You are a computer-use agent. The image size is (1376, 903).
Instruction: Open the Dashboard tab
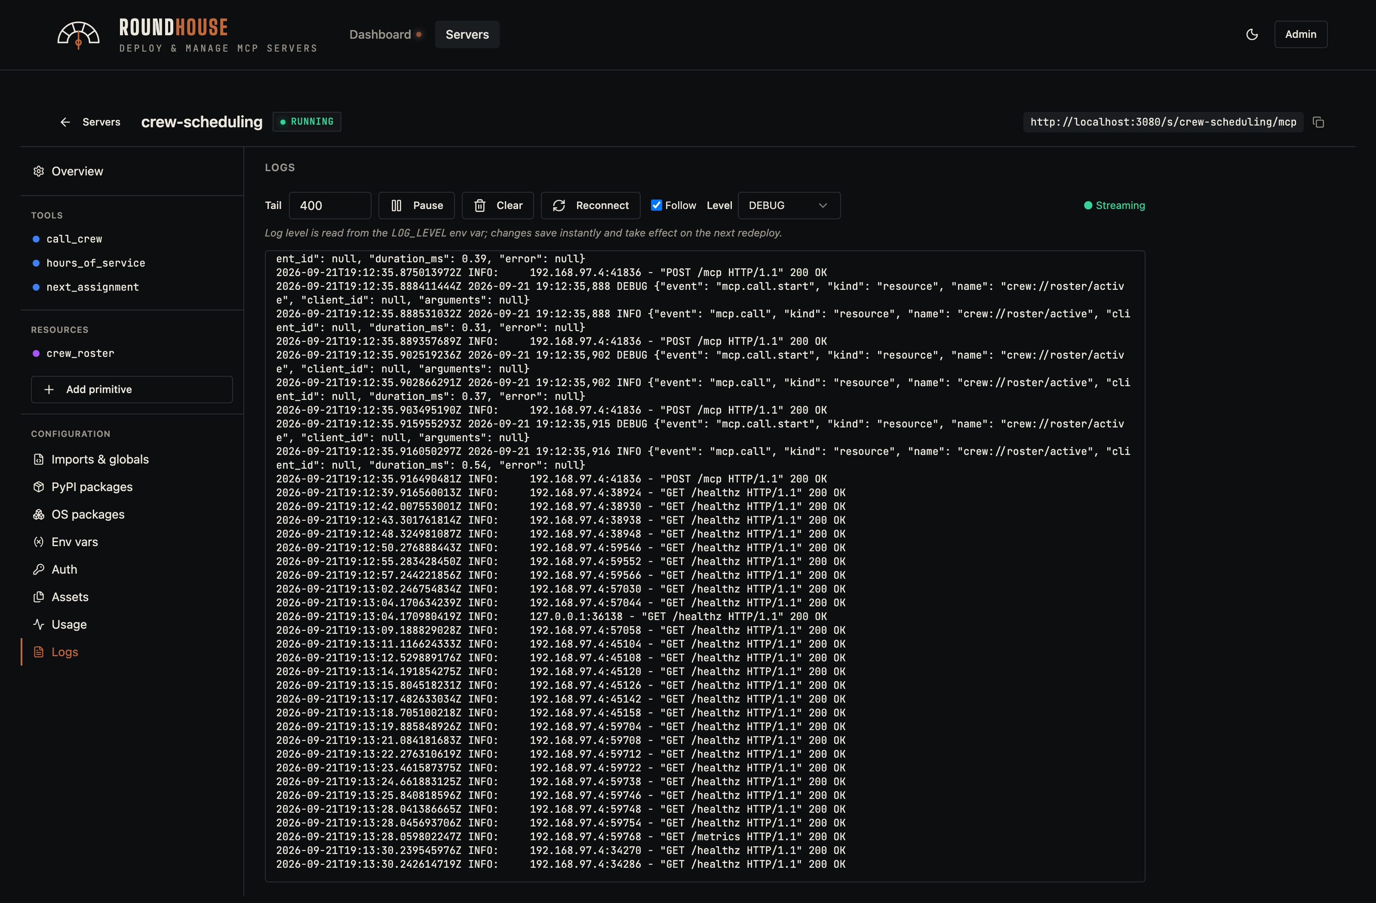tap(386, 35)
